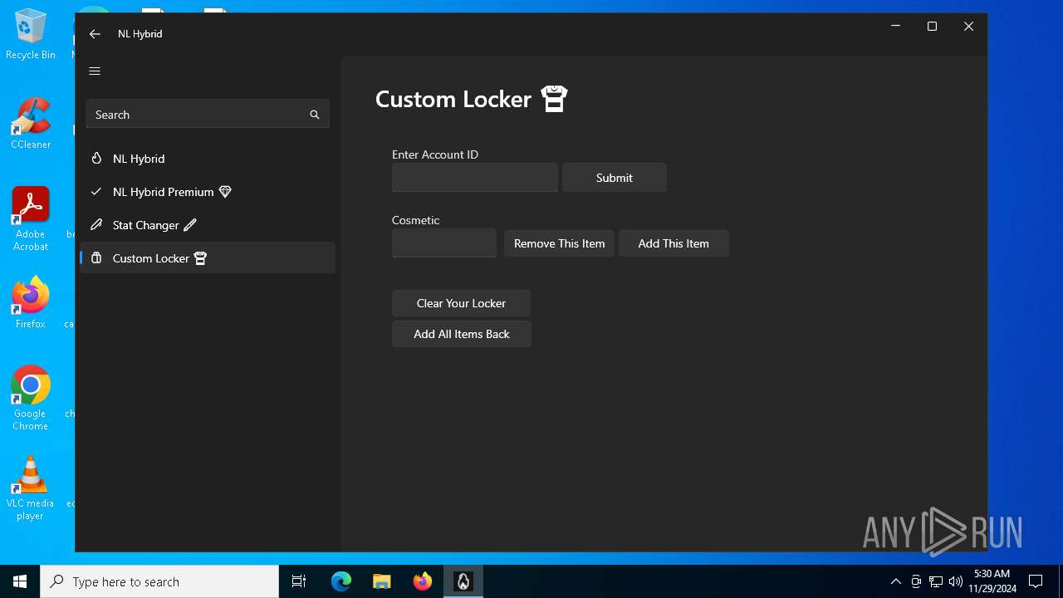
Task: Open the clock showing 5:30 AM
Action: click(992, 581)
